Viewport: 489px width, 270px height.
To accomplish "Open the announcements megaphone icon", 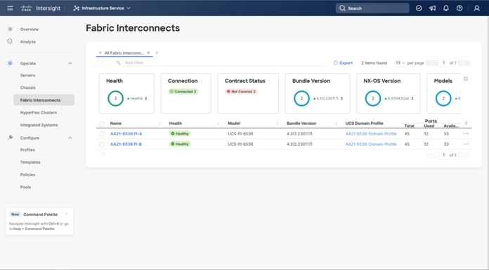I will pos(433,8).
